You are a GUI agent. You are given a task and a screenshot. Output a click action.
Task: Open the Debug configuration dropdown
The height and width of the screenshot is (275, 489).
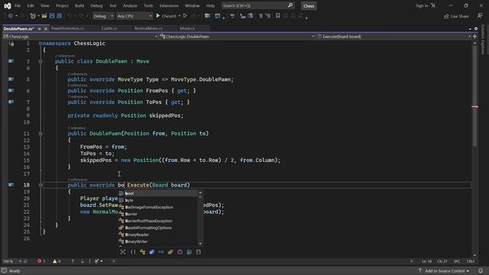[103, 16]
